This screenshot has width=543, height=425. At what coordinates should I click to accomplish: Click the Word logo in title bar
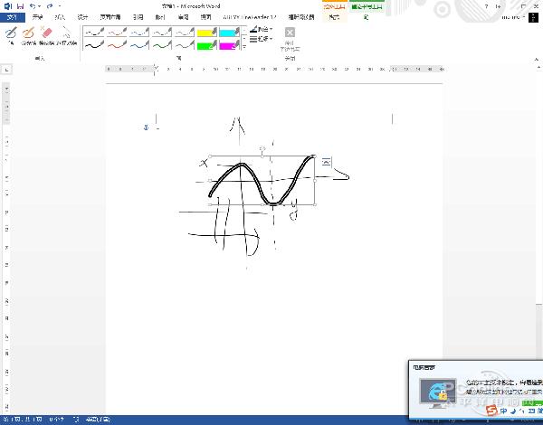pos(8,6)
